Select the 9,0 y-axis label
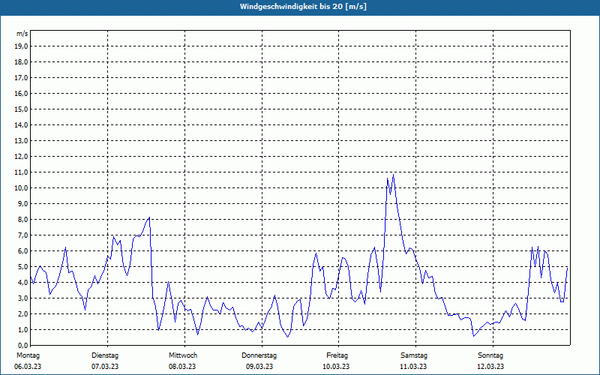 [22, 203]
